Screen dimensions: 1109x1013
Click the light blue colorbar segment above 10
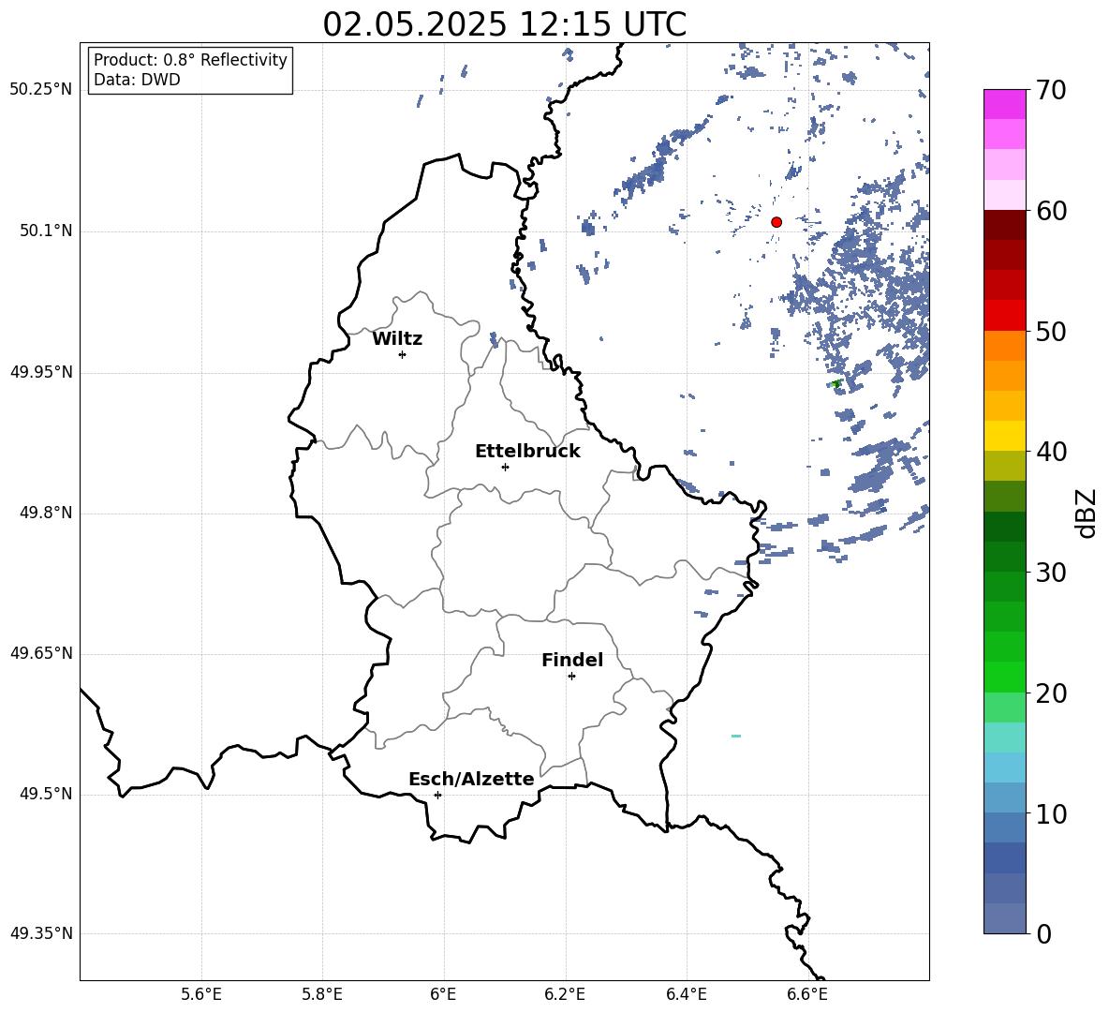click(x=1004, y=797)
